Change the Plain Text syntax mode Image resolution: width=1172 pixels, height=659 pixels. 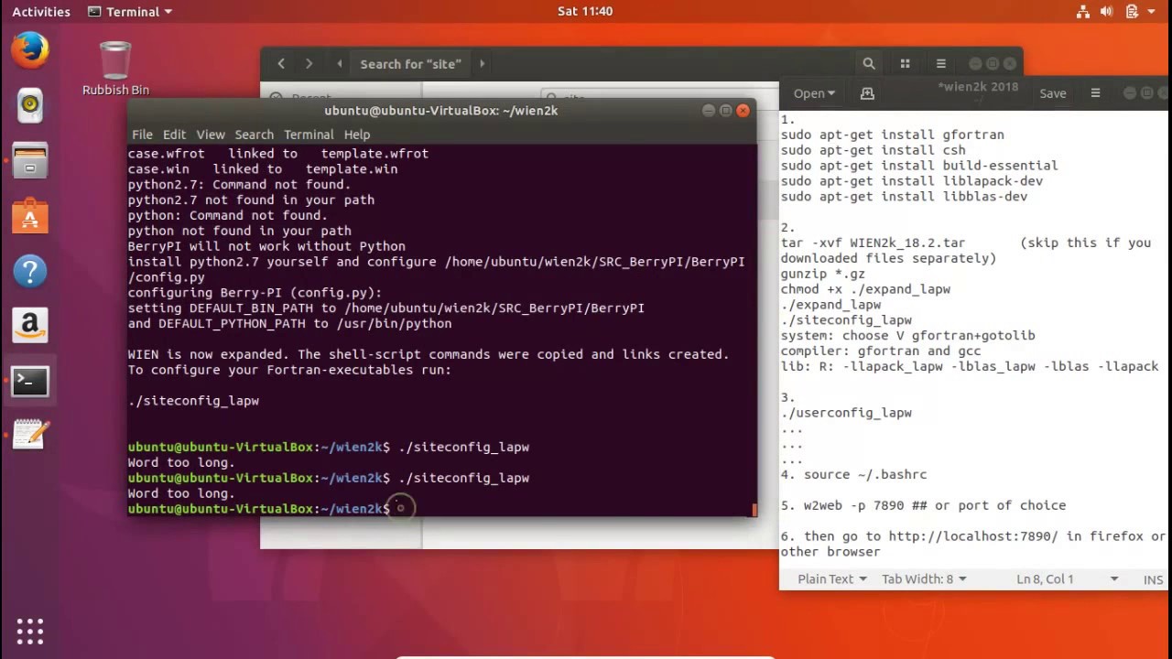pos(831,578)
